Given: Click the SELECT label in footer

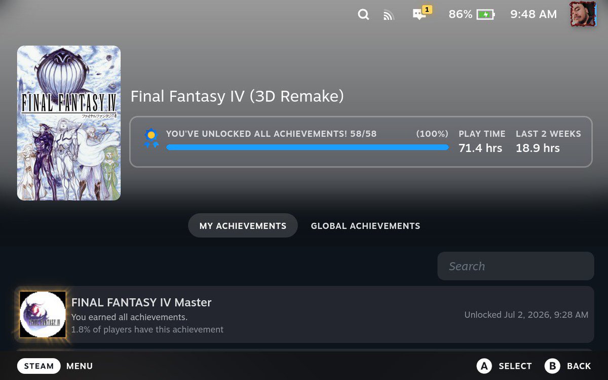Looking at the screenshot, I should tap(515, 366).
